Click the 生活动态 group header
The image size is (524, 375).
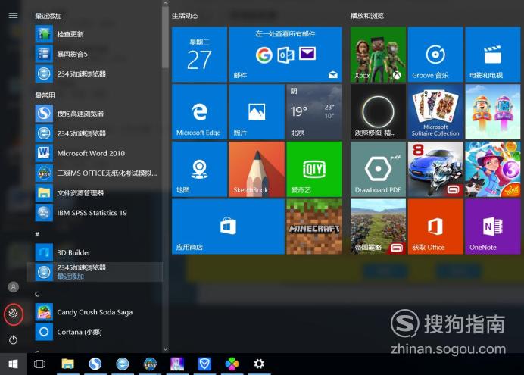pyautogui.click(x=185, y=16)
